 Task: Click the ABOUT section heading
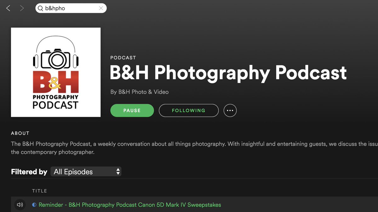tap(20, 133)
